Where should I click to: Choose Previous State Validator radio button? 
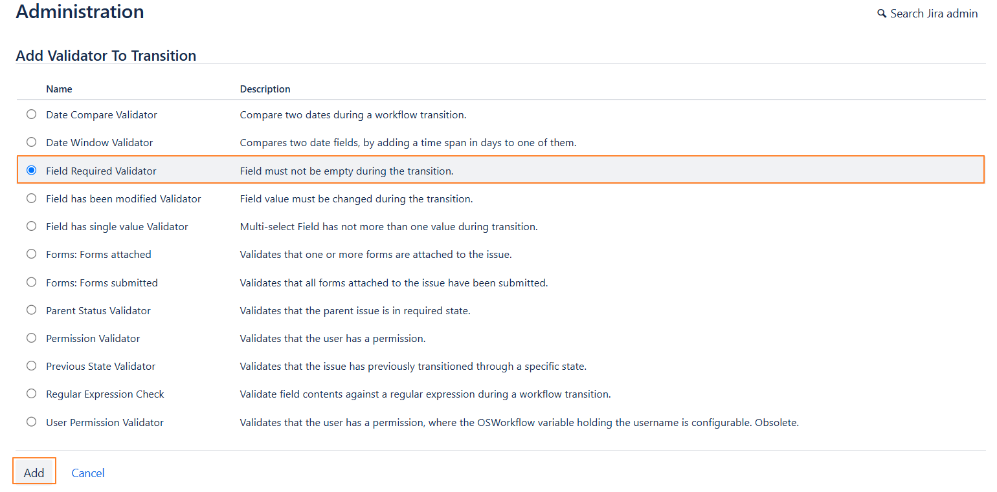31,366
